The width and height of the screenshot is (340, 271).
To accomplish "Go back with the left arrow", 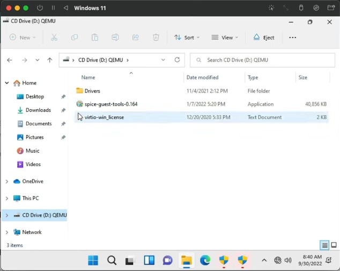I will [10, 60].
